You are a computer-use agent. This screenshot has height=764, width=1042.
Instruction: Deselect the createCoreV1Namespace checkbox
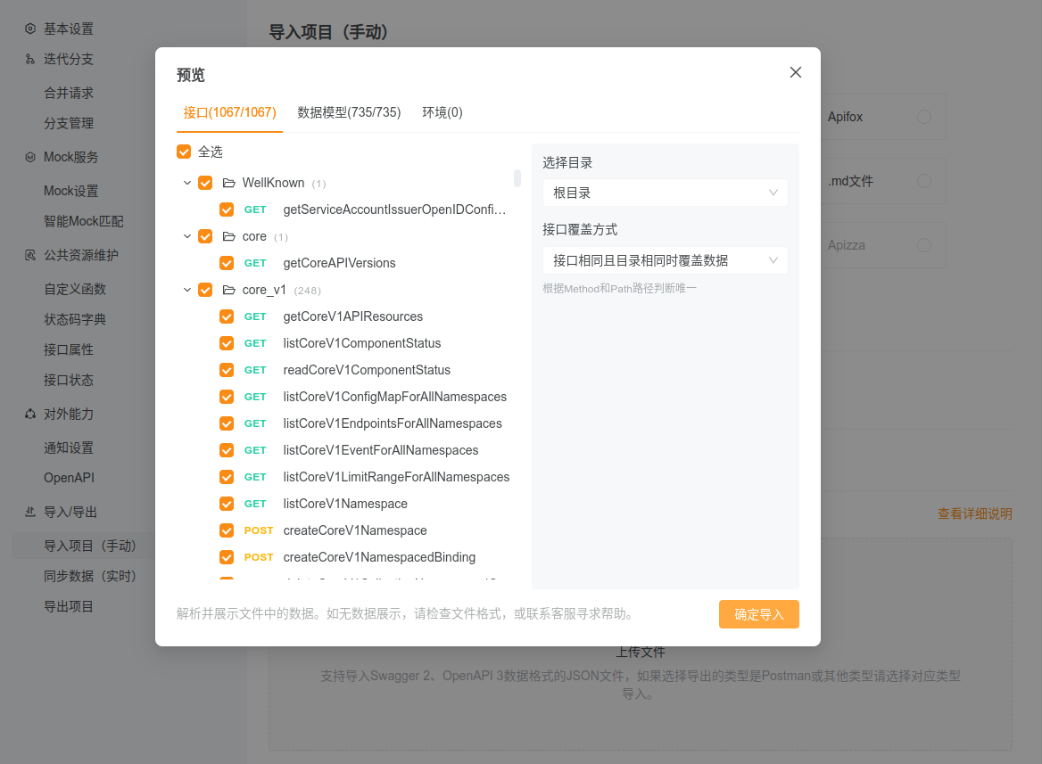(227, 530)
